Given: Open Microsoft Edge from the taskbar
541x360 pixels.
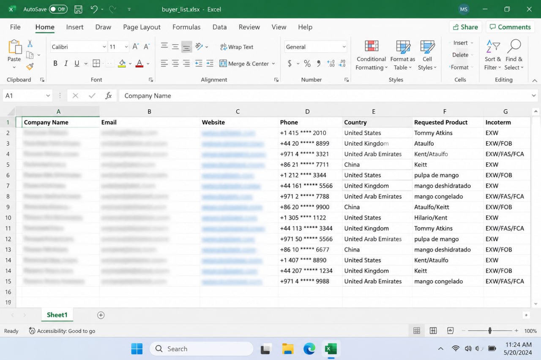Looking at the screenshot, I should [309, 349].
